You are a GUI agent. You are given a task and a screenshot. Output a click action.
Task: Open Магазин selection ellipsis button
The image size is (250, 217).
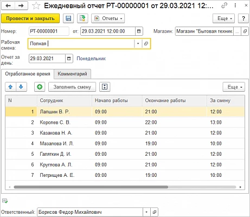[x=237, y=31]
